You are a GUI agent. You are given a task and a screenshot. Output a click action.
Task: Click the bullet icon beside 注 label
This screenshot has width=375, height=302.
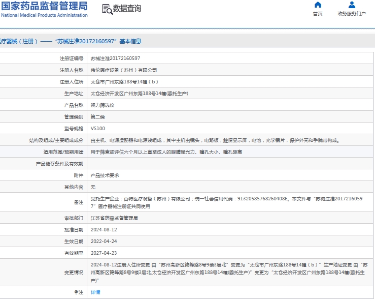76,292
